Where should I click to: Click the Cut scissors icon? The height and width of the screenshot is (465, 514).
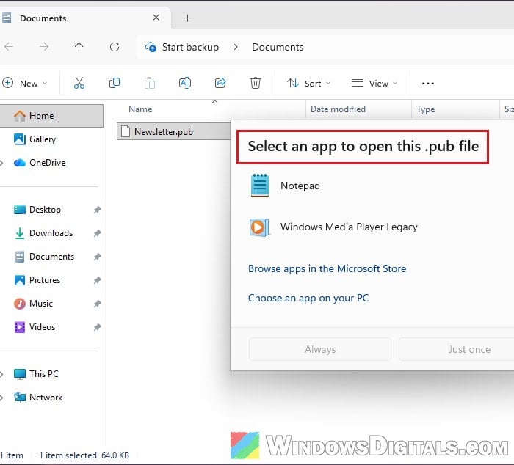[79, 83]
